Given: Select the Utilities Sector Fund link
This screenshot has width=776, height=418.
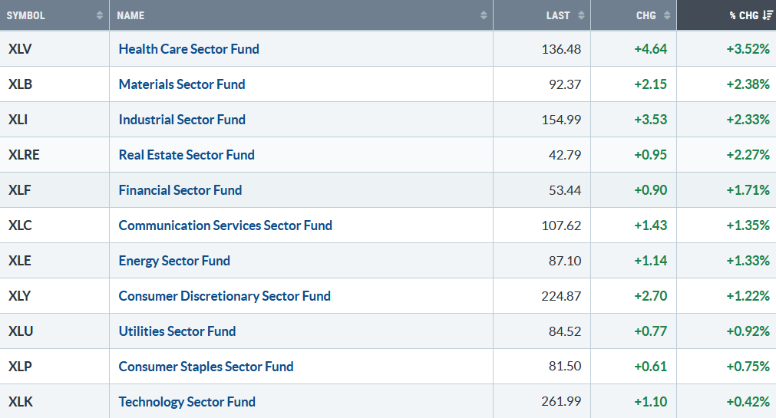Looking at the screenshot, I should coord(177,331).
